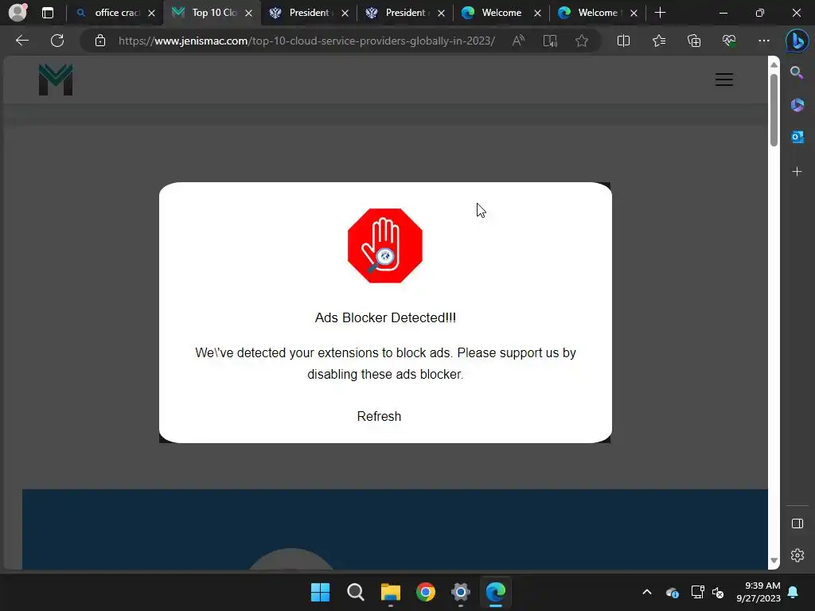
Task: Open Outlook sidebar icon
Action: (x=797, y=137)
